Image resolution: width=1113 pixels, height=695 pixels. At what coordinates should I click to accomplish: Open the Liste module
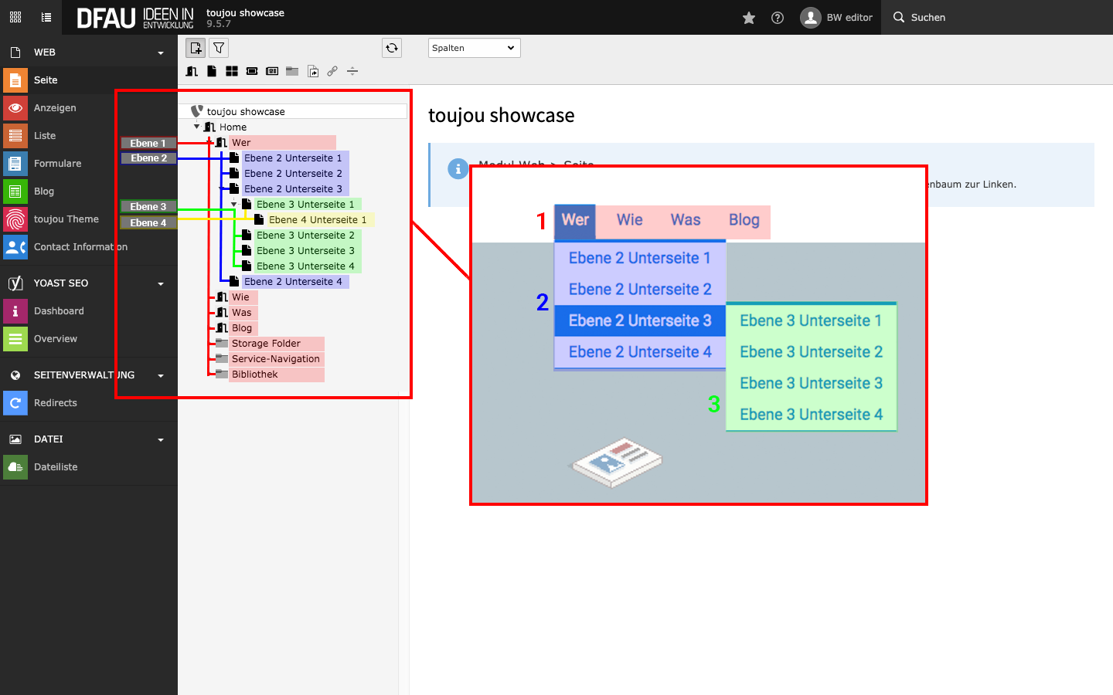pos(45,136)
